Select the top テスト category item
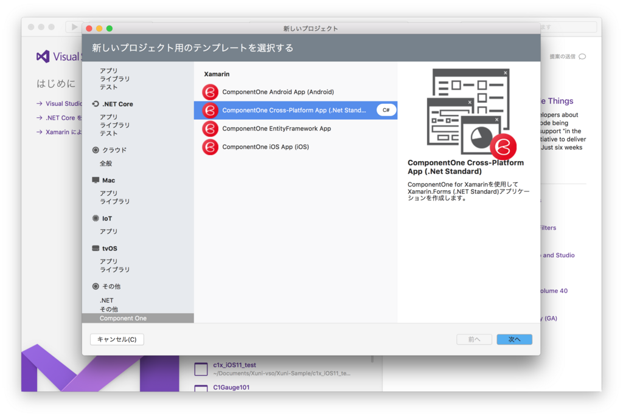The width and height of the screenshot is (623, 417). [x=108, y=87]
